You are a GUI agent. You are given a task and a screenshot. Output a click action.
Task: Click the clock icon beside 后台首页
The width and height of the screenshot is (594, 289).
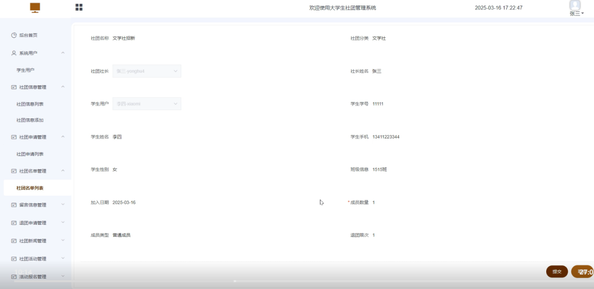[x=14, y=35]
